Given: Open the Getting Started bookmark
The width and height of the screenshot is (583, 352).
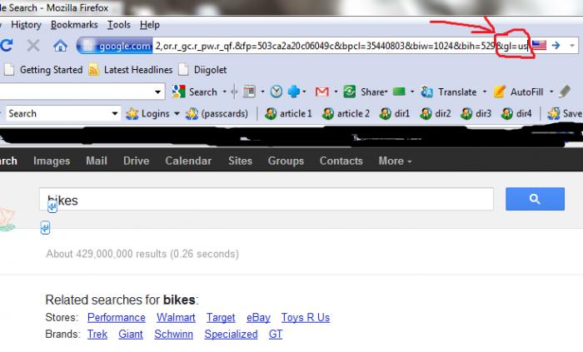Looking at the screenshot, I should pyautogui.click(x=43, y=69).
